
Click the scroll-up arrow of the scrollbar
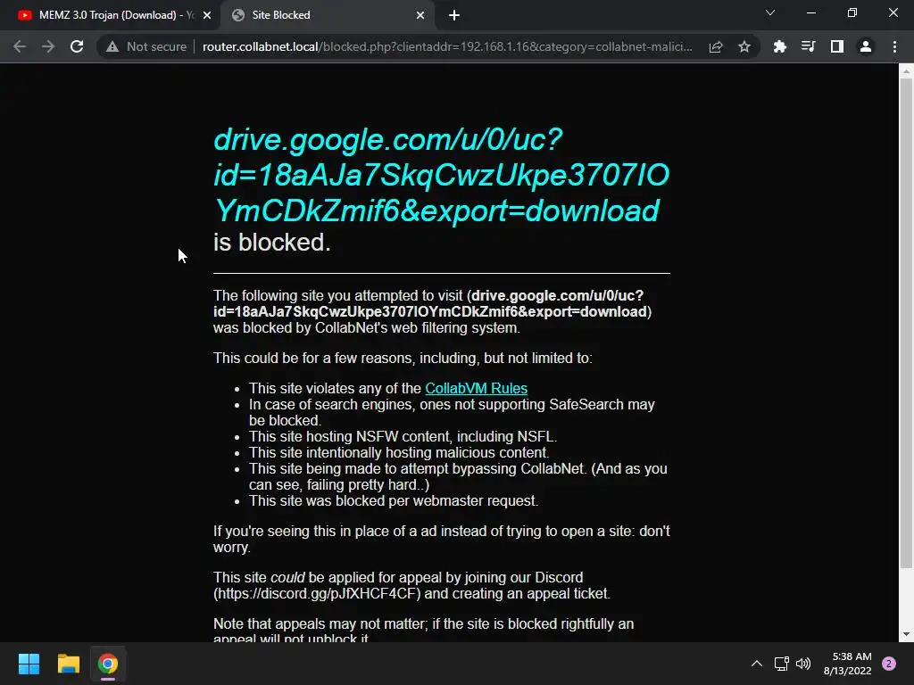[906, 71]
